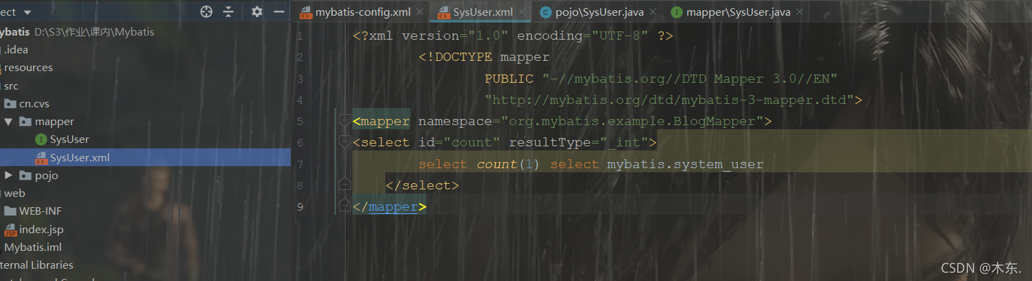Click the closing </mapper> tag
The height and width of the screenshot is (281, 1032).
[389, 206]
